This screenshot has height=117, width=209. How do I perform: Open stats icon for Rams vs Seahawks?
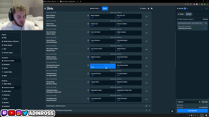[88, 98]
